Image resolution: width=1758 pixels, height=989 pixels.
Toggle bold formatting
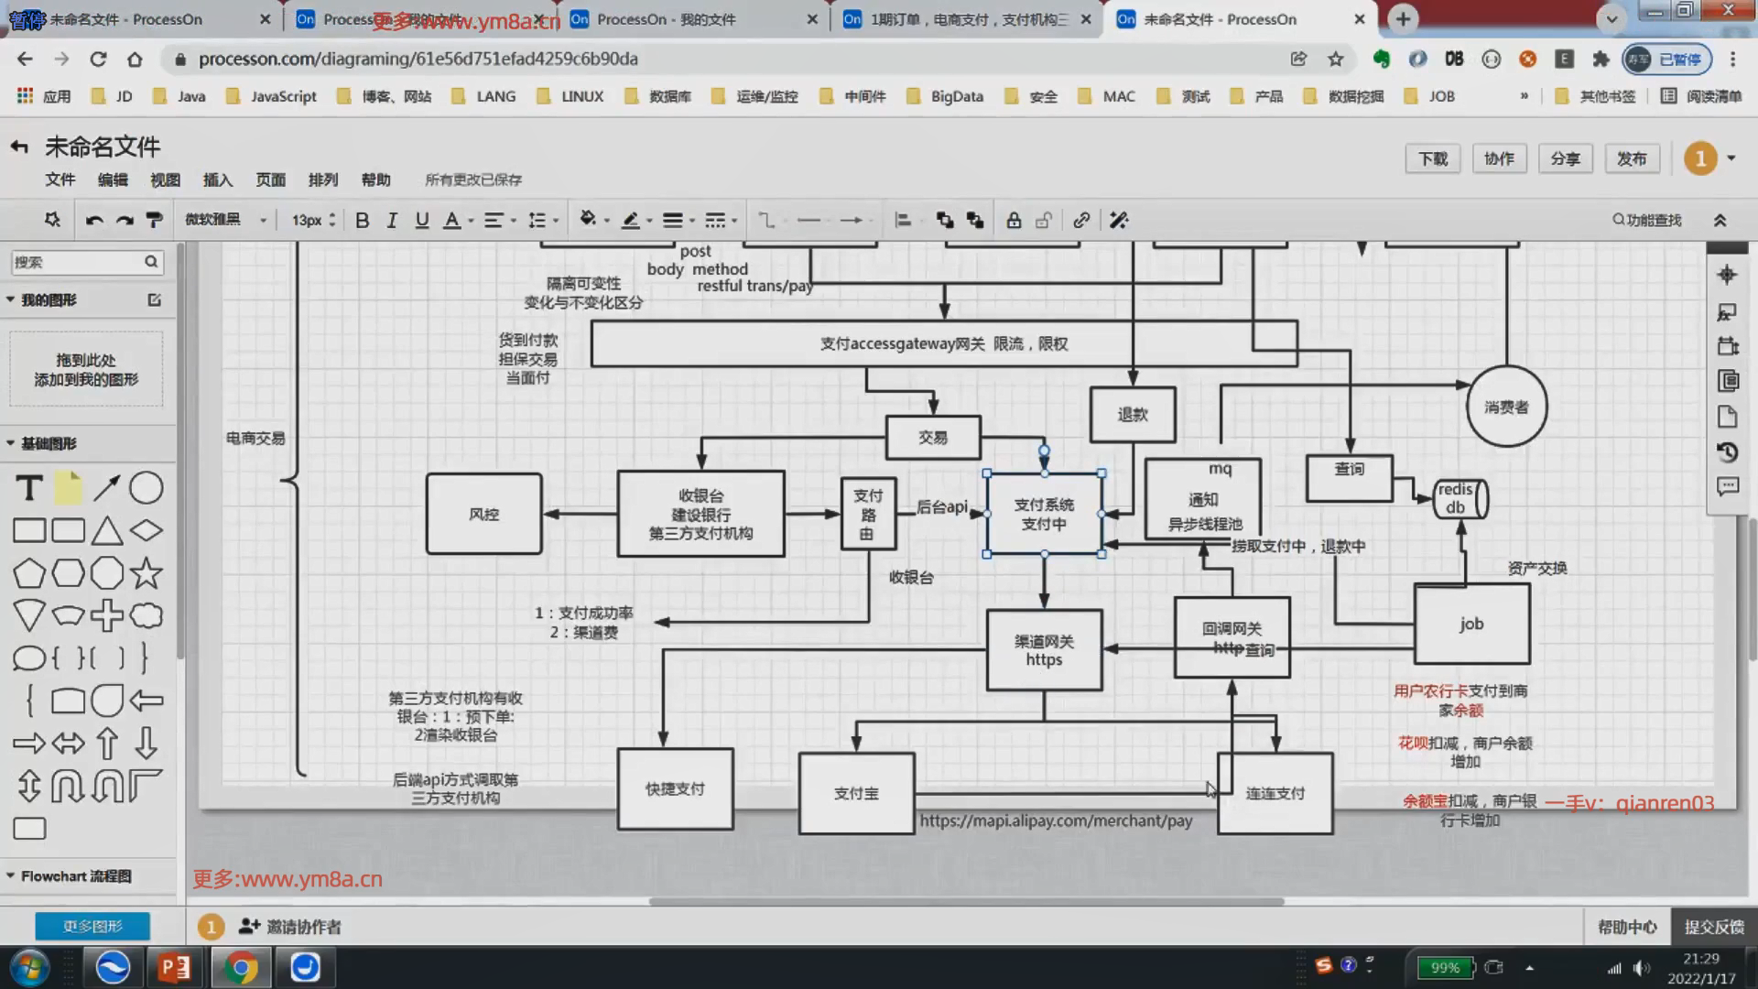[362, 220]
